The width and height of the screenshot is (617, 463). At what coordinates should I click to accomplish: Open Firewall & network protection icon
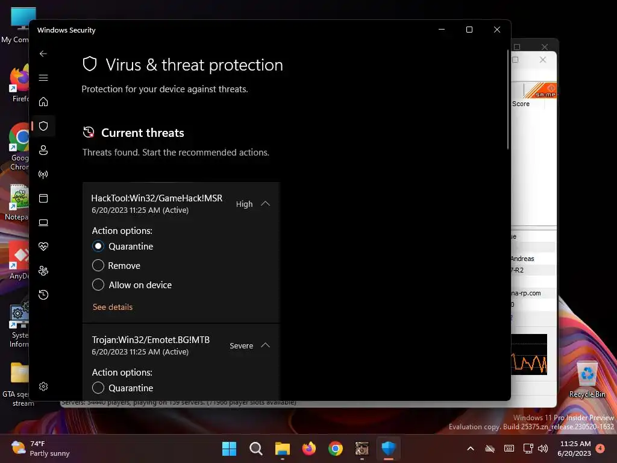[43, 174]
